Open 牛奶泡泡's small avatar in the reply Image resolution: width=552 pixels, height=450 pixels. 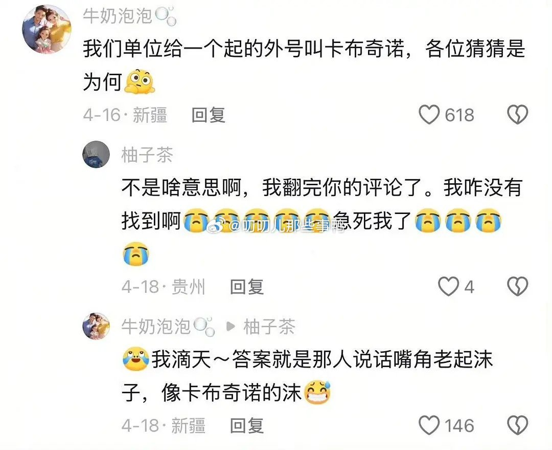click(x=96, y=326)
